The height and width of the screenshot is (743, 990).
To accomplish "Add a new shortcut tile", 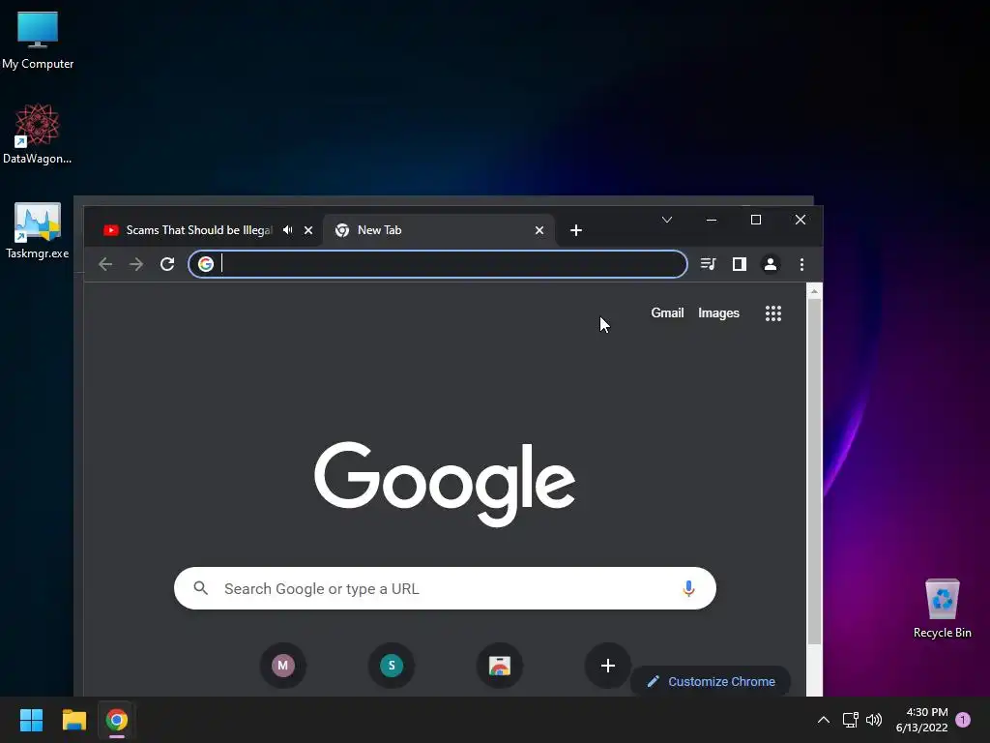I will [x=607, y=666].
